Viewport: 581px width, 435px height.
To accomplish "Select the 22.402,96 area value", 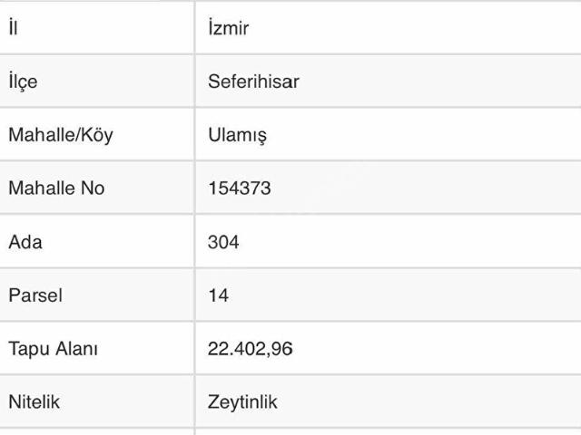I will 251,349.
